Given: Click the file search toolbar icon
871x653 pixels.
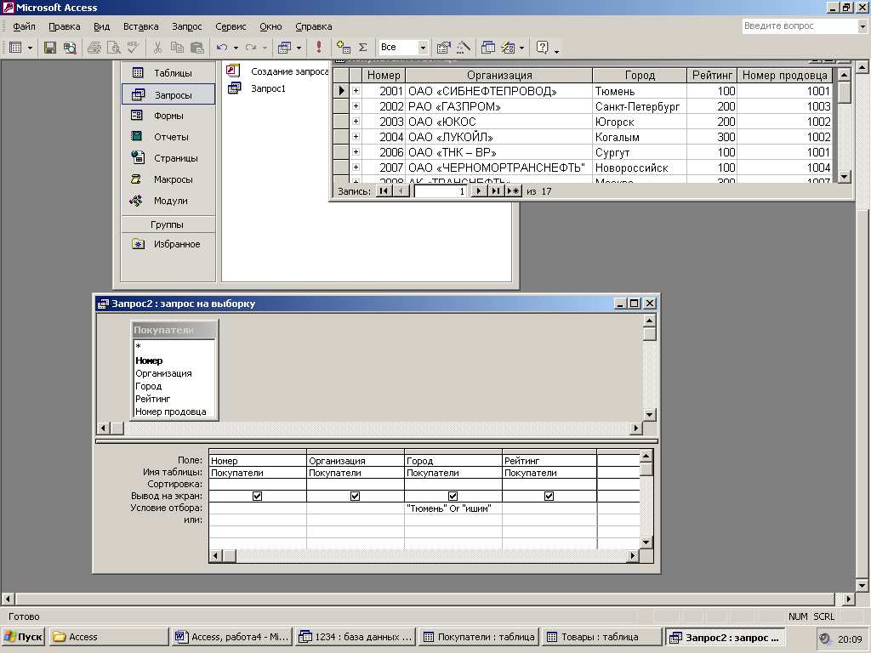Looking at the screenshot, I should click(x=70, y=48).
